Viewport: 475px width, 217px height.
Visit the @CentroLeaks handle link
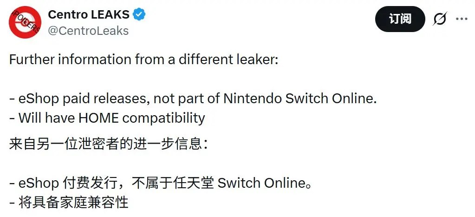pyautogui.click(x=88, y=31)
